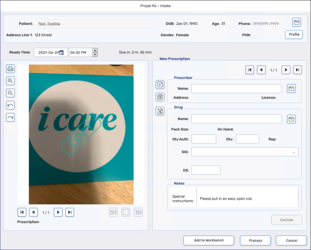Jump to last prescription in New Prescription panel
The image size is (311, 250).
pyautogui.click(x=297, y=70)
